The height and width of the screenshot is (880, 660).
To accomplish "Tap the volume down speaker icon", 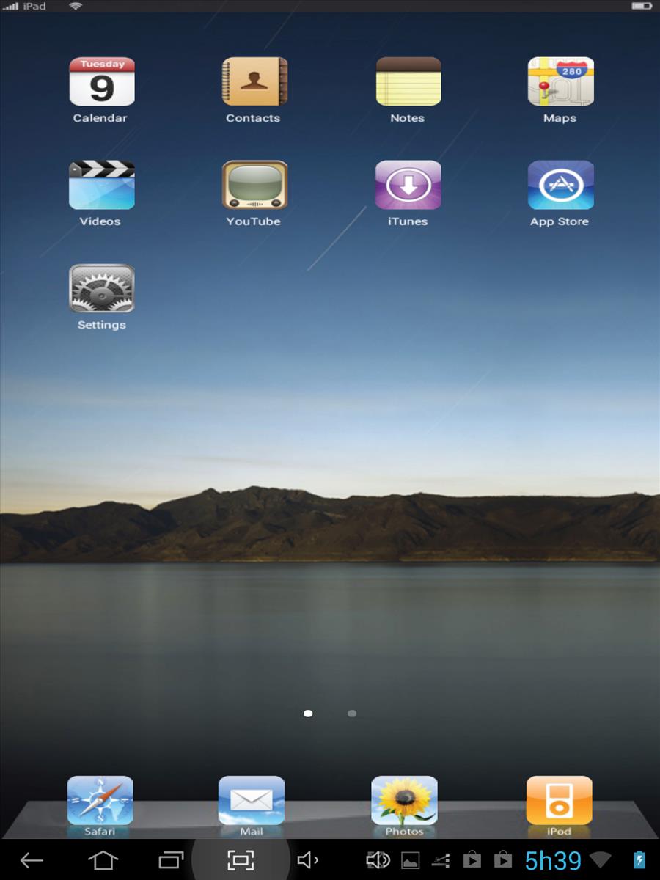I will click(307, 860).
